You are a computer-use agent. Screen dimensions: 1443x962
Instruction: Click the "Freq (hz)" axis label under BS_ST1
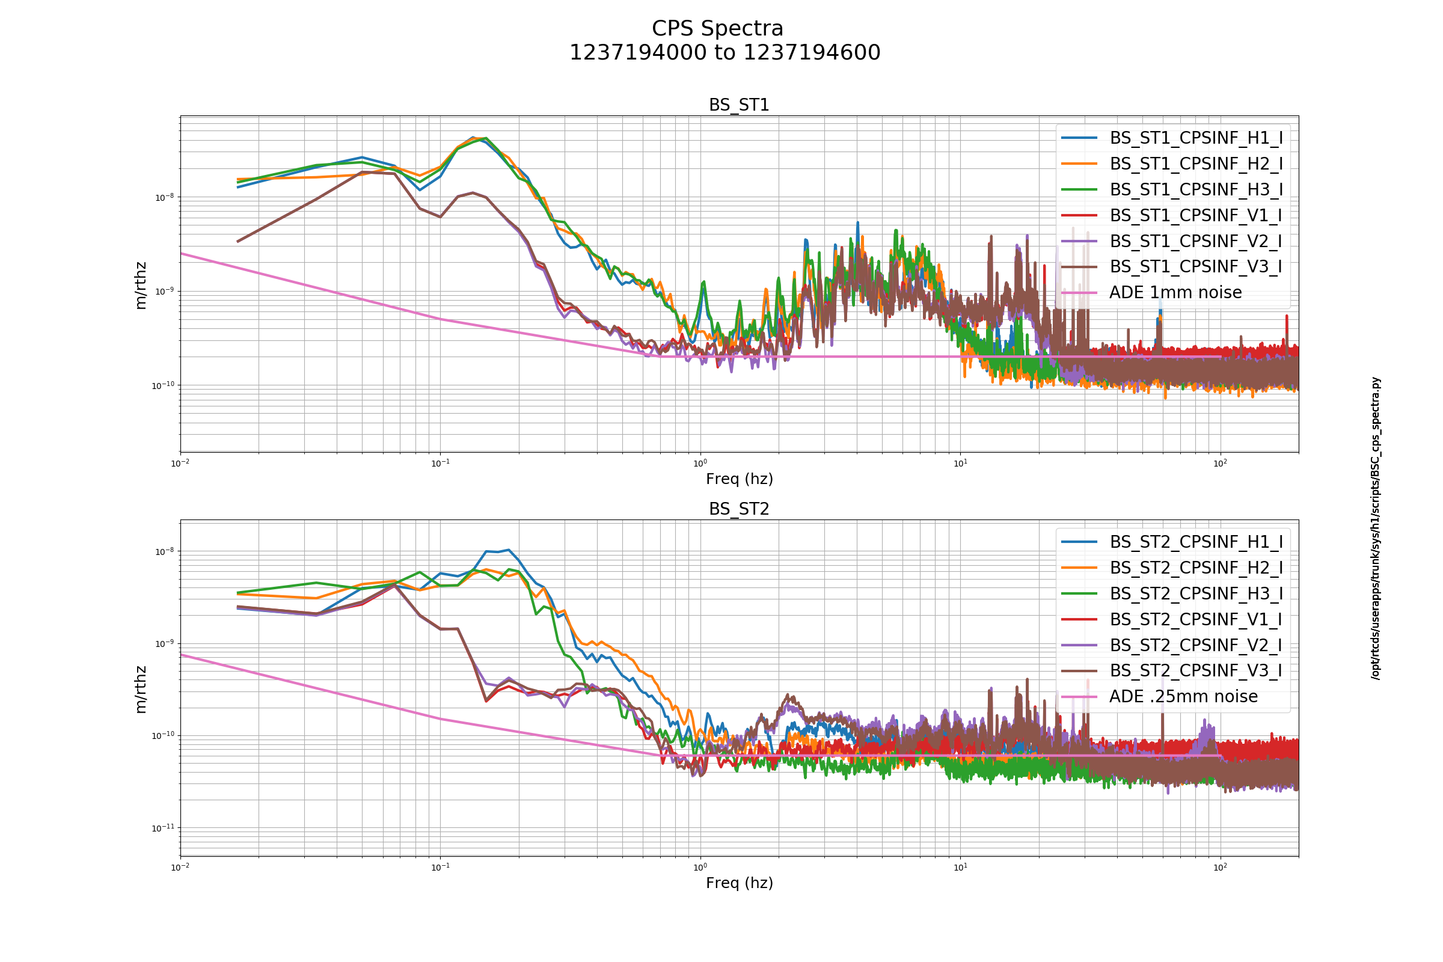(740, 479)
